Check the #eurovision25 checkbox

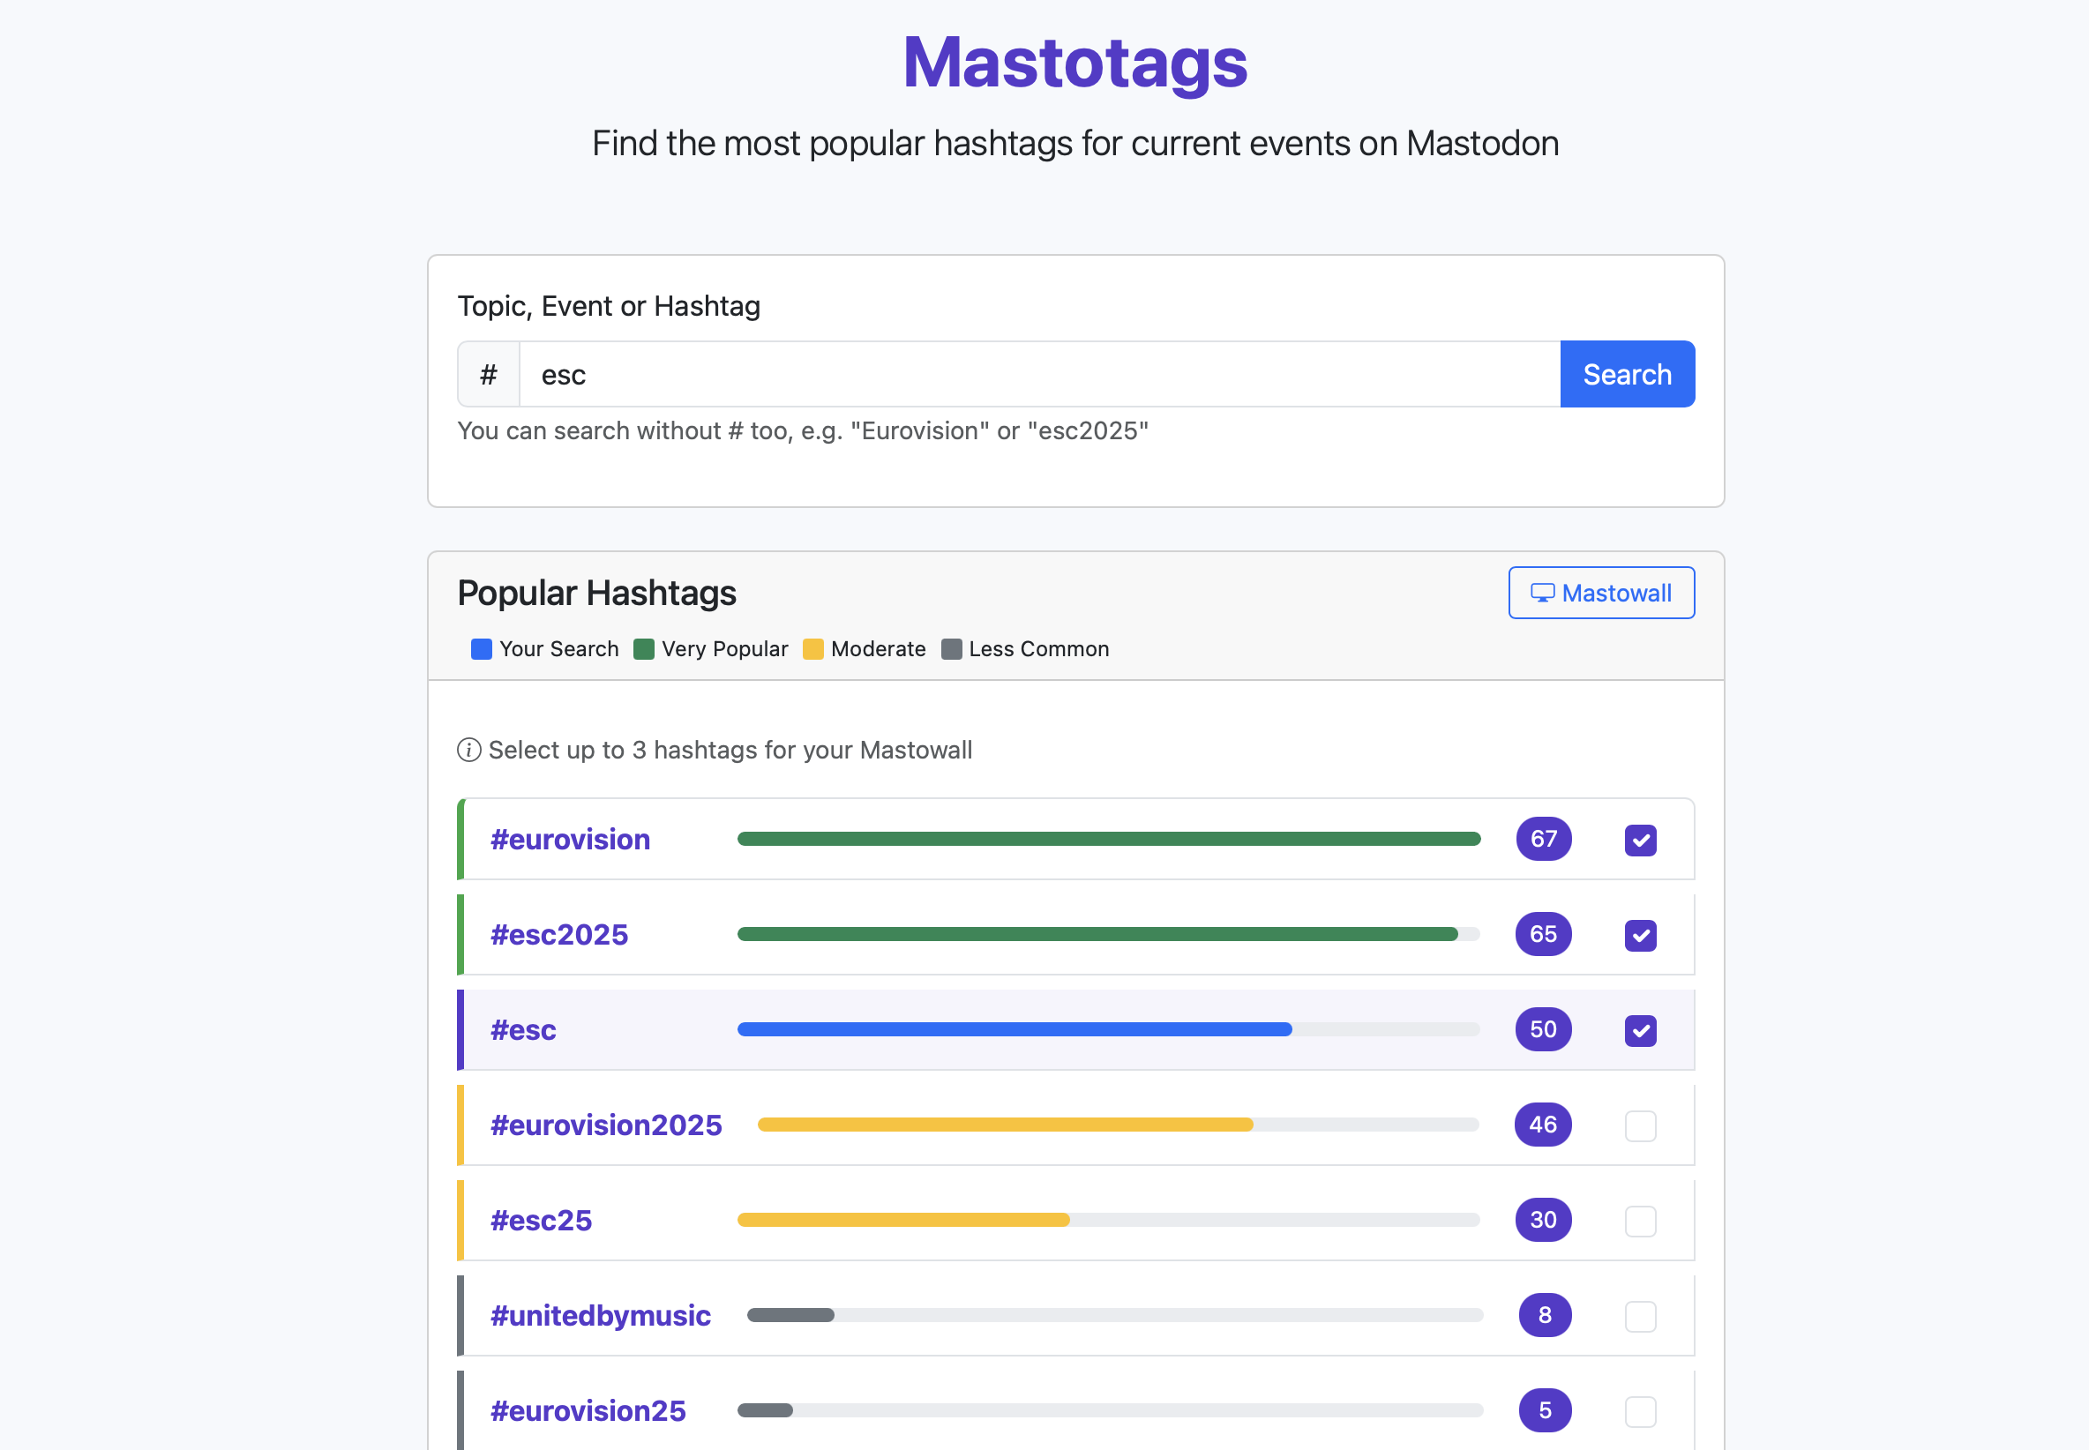[1640, 1413]
